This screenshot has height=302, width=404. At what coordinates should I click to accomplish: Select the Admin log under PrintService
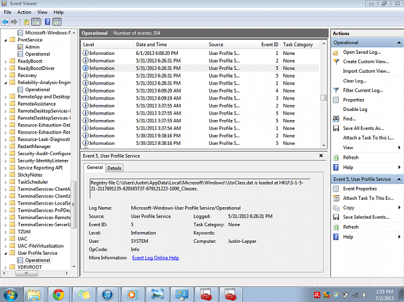click(32, 47)
